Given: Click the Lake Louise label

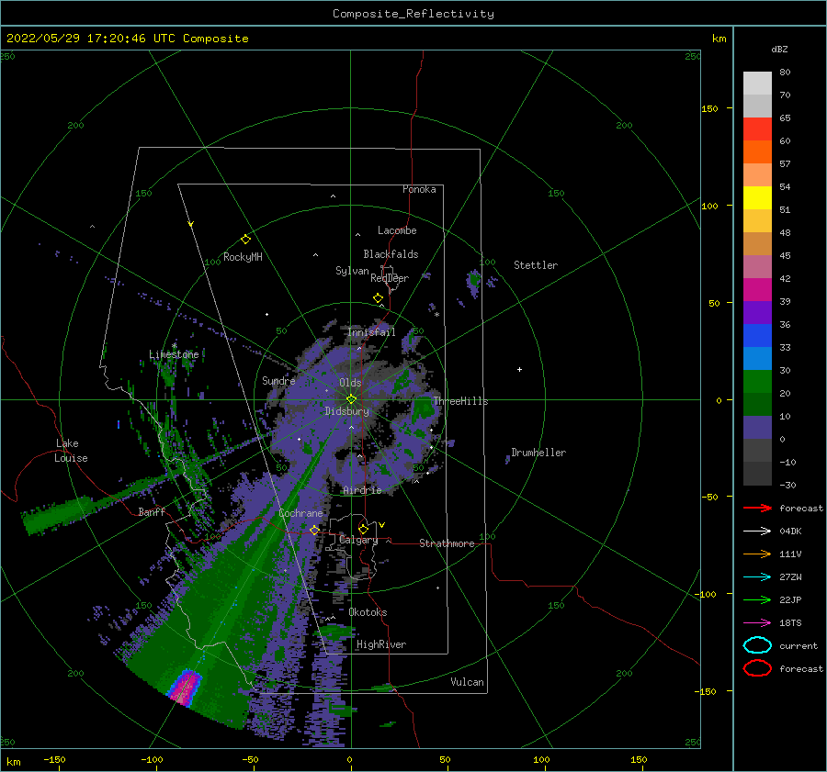Looking at the screenshot, I should click(71, 451).
